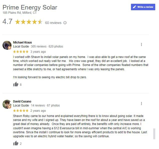Click the review info icon beside 60 reviews
The width and height of the screenshot is (159, 149).
click(x=65, y=23)
